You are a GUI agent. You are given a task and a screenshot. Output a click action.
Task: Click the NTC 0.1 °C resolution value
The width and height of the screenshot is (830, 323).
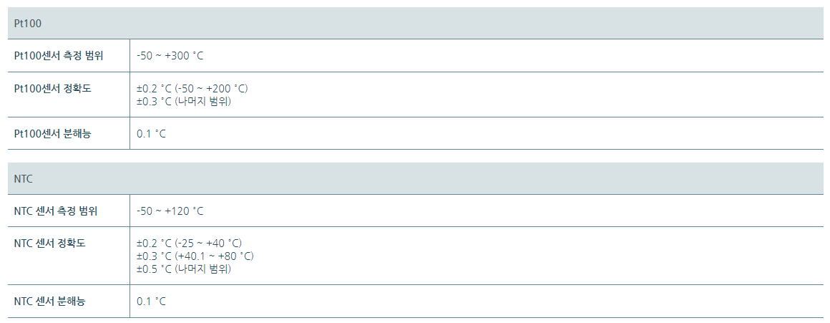point(151,302)
